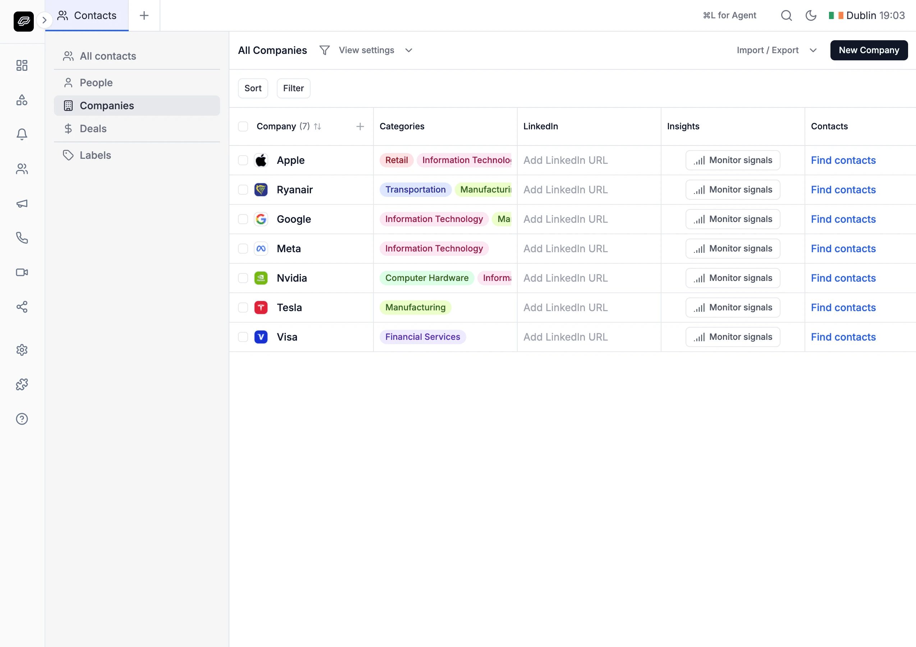The height and width of the screenshot is (647, 916).
Task: Switch to the Contacts tab
Action: pos(87,15)
